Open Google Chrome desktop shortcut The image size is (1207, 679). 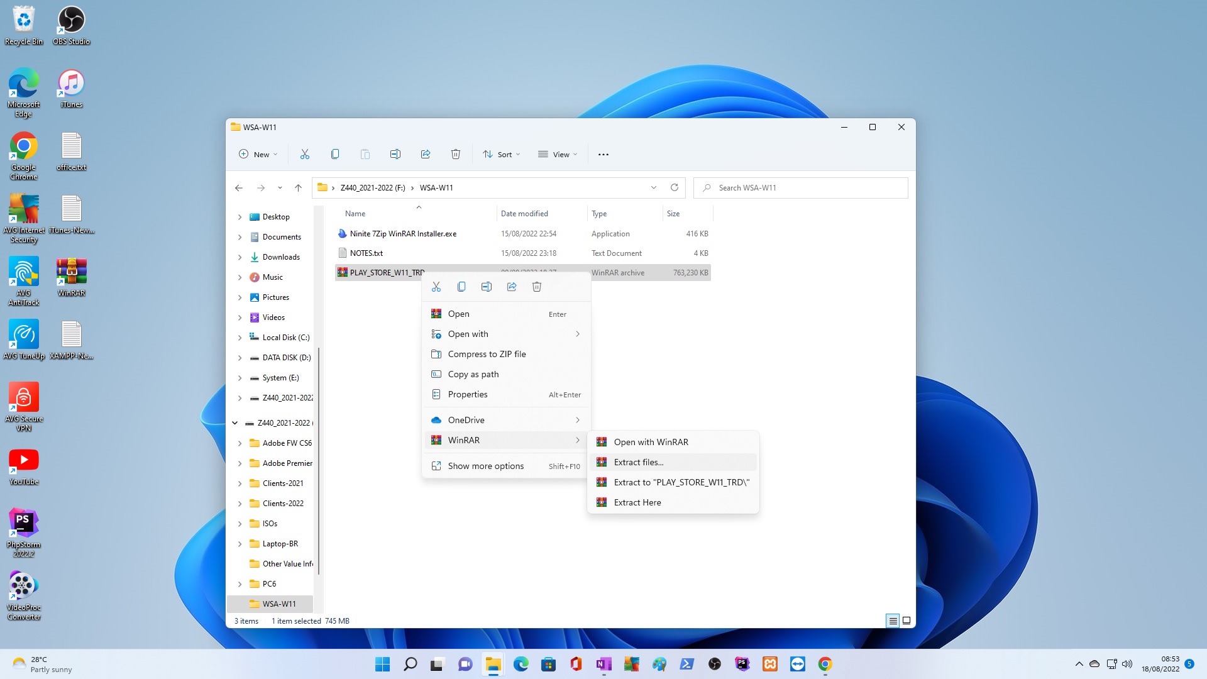[24, 156]
